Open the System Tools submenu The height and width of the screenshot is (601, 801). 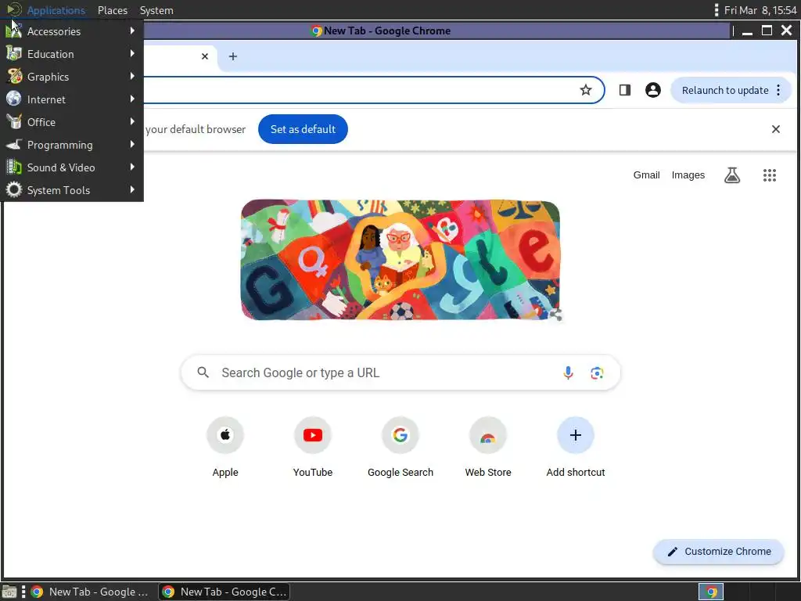point(71,190)
